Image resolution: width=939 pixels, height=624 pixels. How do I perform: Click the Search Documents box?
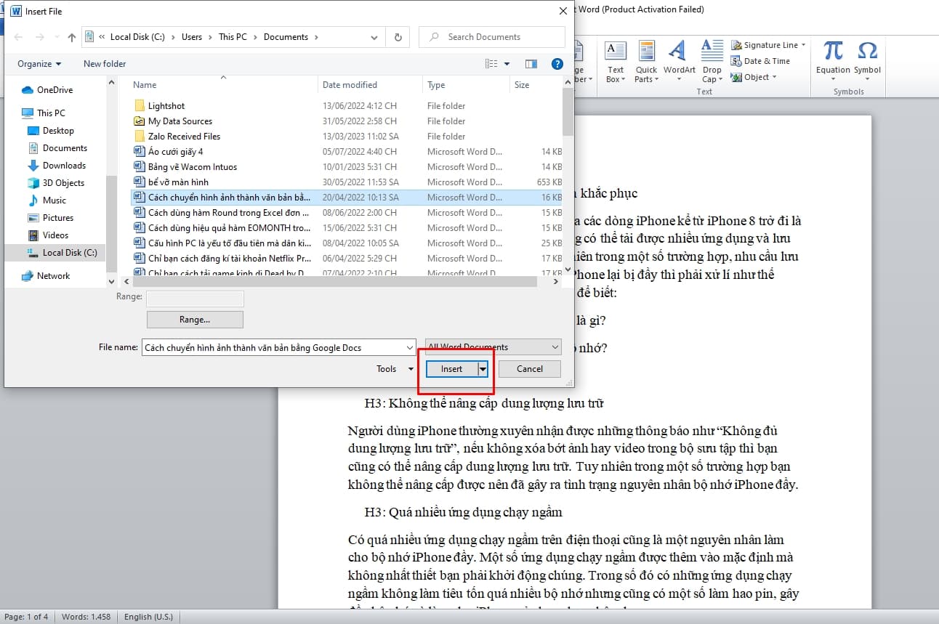point(492,37)
